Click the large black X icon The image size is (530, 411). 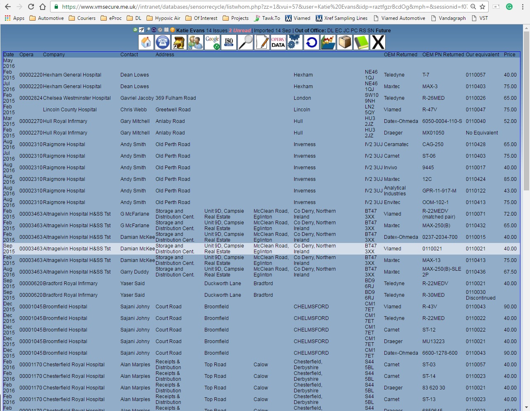[x=378, y=42]
